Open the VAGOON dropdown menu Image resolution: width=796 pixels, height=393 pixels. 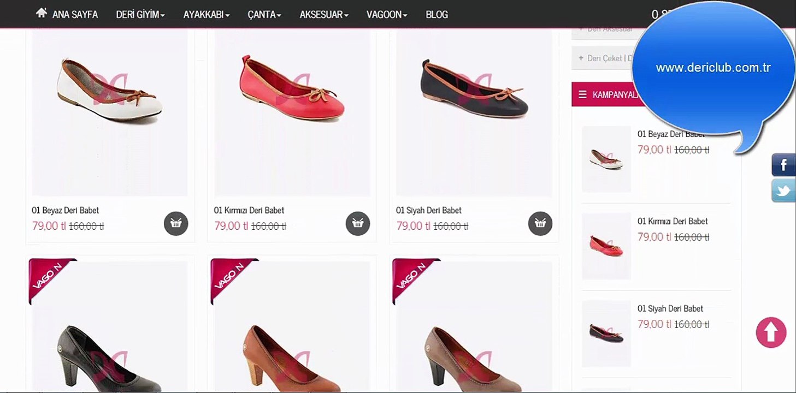click(387, 15)
